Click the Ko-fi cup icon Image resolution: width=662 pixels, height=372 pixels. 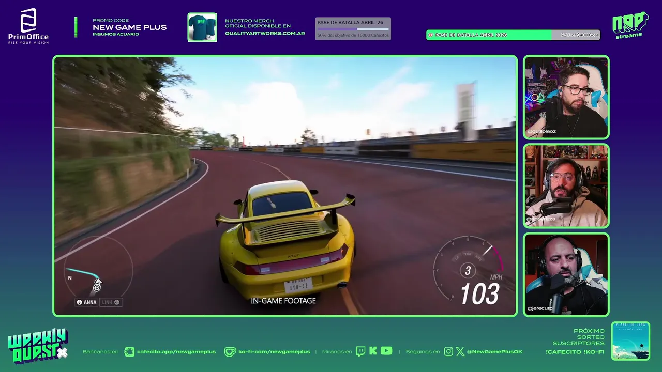230,352
